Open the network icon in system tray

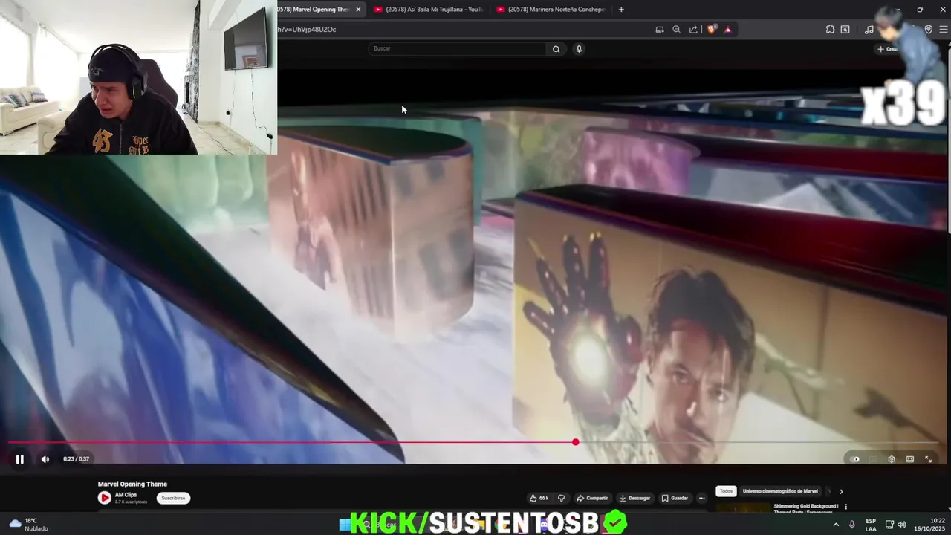[x=889, y=525]
